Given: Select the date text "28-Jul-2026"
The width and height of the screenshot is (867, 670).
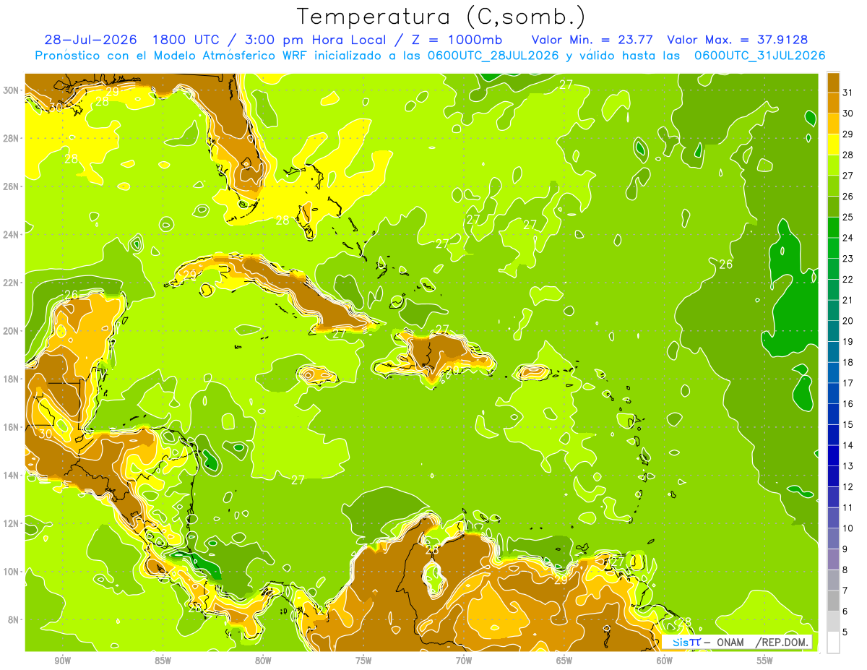Looking at the screenshot, I should 91,40.
